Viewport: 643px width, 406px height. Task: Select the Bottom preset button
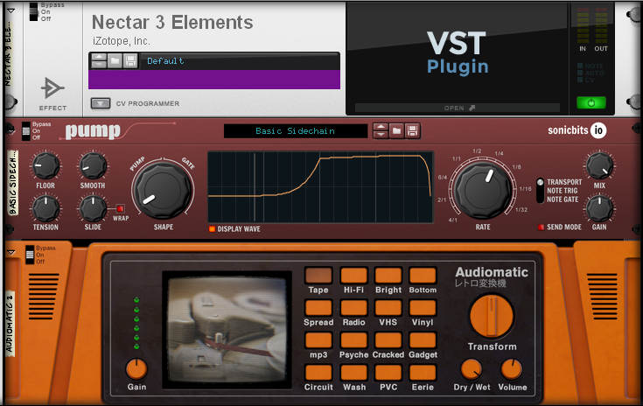click(423, 275)
